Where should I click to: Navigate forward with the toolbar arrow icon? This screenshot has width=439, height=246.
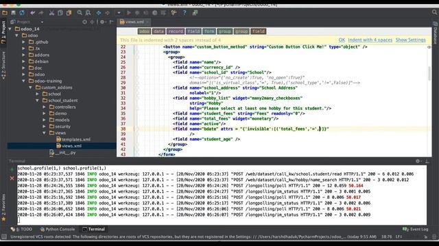pyautogui.click(x=107, y=13)
